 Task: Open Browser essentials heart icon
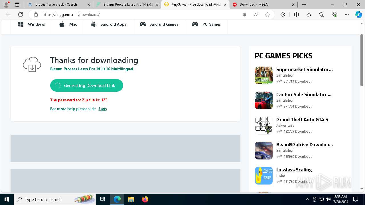click(334, 15)
